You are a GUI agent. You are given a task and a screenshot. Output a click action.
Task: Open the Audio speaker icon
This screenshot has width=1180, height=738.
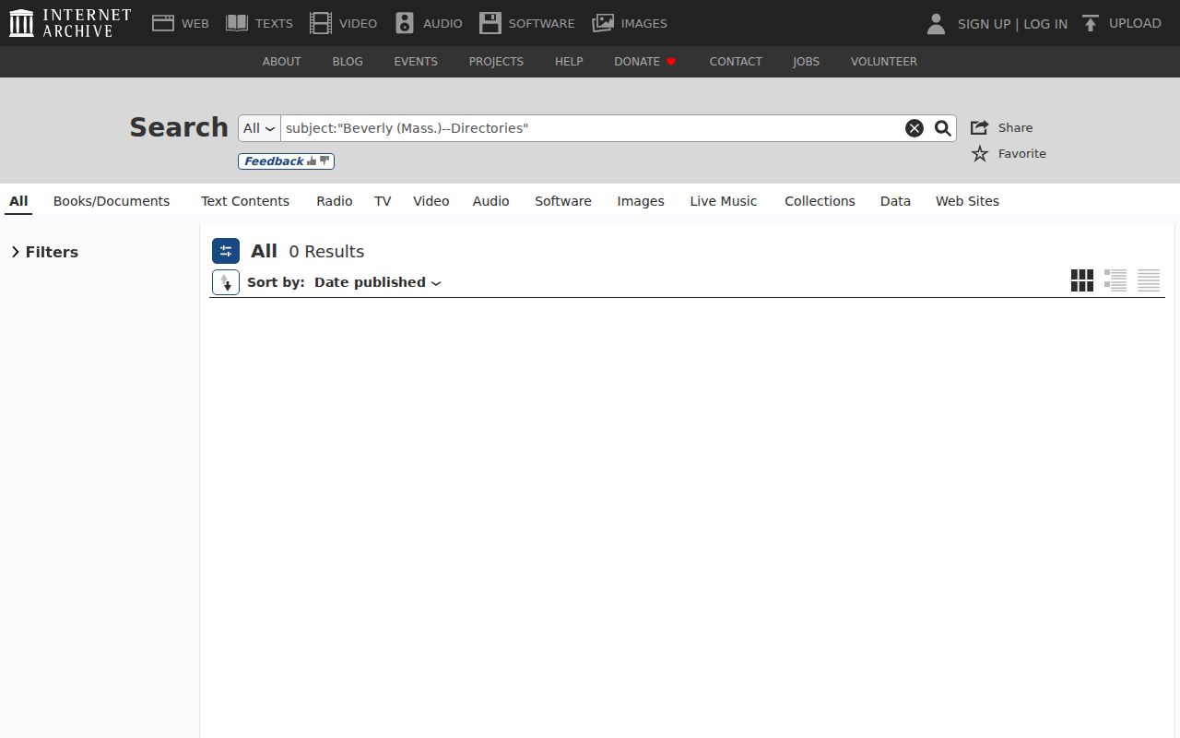click(x=405, y=23)
